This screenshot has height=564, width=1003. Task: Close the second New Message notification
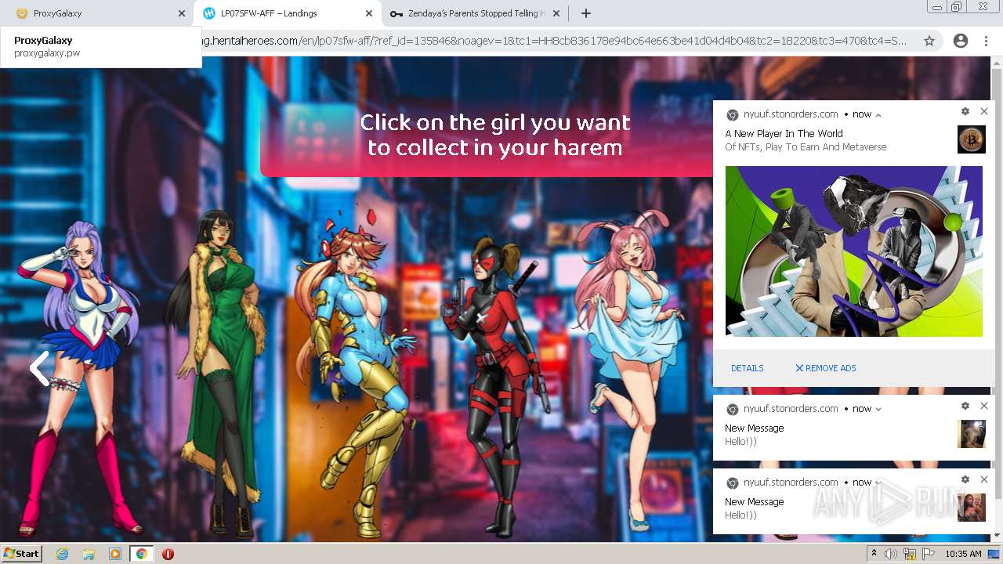[x=984, y=479]
